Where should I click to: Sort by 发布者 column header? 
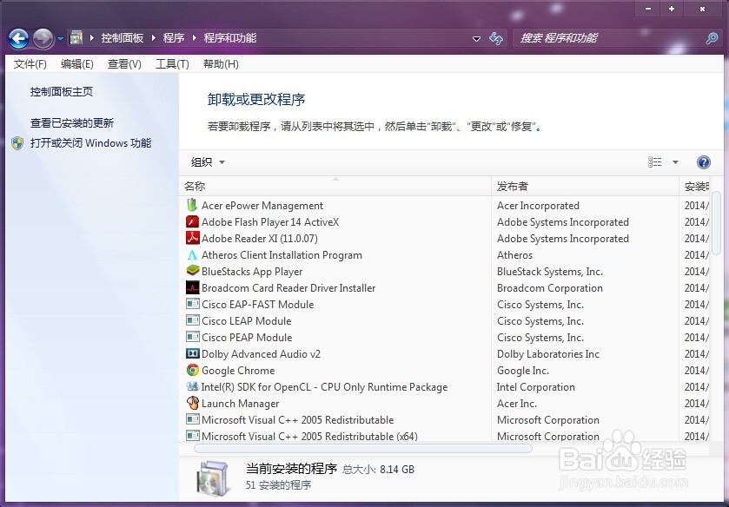click(586, 187)
